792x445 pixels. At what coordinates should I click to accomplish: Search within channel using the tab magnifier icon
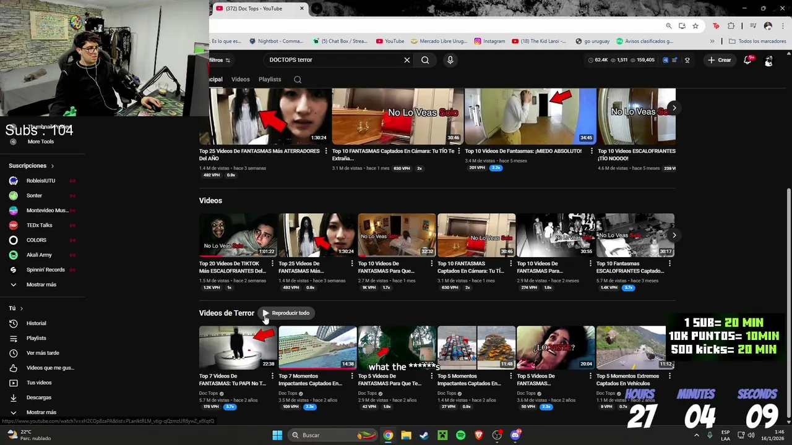tap(298, 79)
